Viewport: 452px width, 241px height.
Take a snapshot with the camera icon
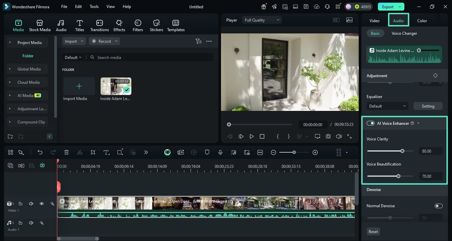pos(328,136)
